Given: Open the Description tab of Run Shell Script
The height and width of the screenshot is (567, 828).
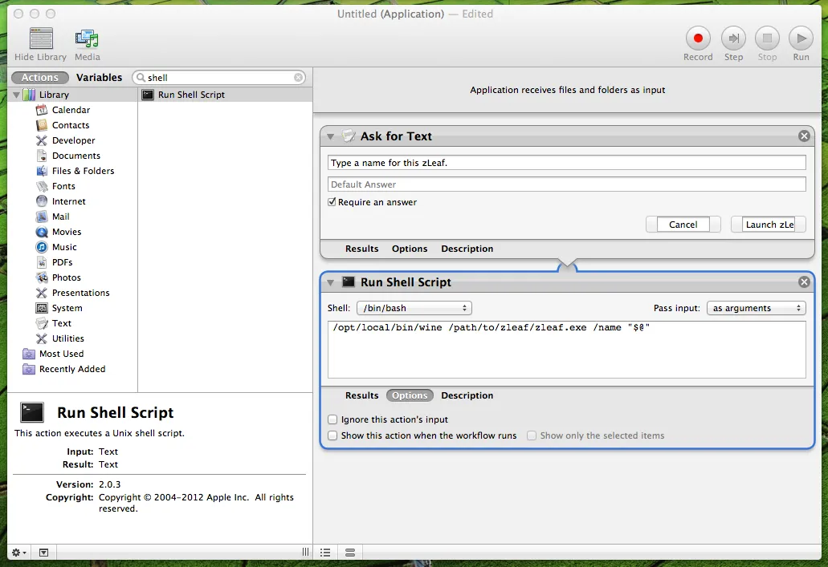Looking at the screenshot, I should 467,395.
